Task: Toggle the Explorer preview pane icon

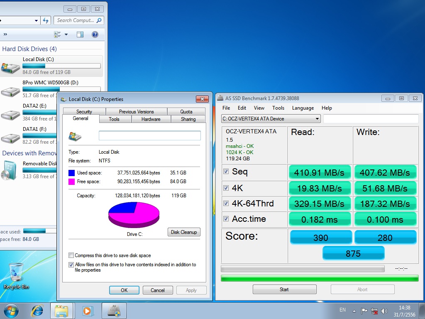Action: pos(80,34)
